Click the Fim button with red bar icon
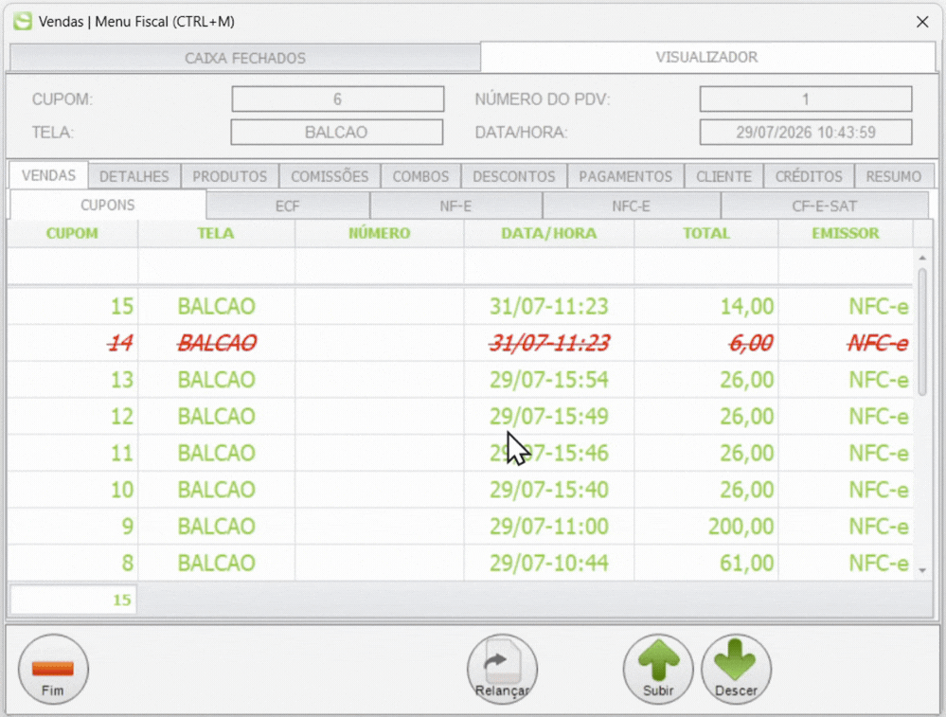This screenshot has height=717, width=946. pos(53,669)
